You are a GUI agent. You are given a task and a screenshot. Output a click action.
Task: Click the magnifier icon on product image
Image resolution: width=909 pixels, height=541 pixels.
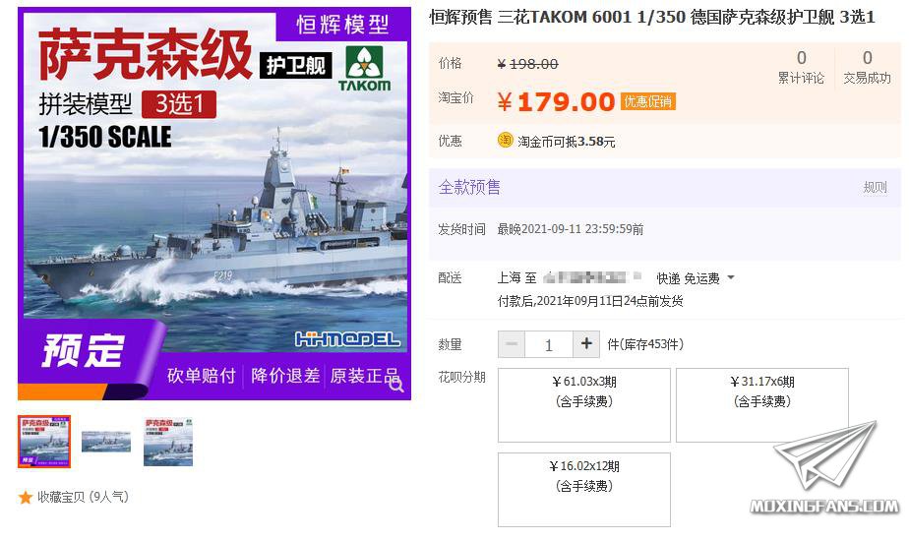(x=395, y=385)
